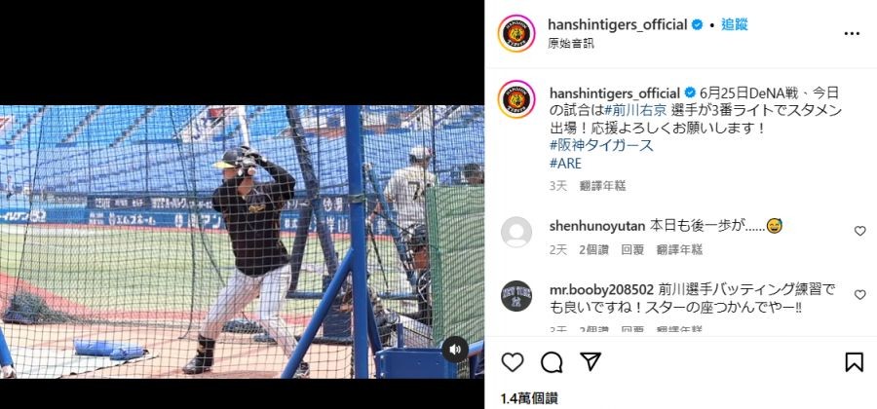Screen dimensions: 877x409
Task: Open three-dot more options menu
Action: tap(852, 33)
